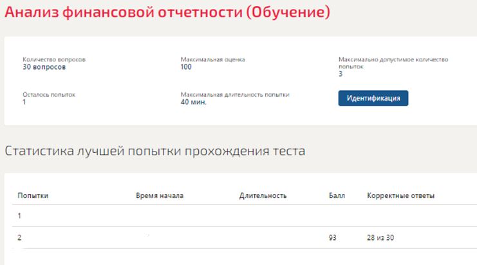The width and height of the screenshot is (477, 265).
Task: Click the Длительность column header
Action: tap(263, 195)
